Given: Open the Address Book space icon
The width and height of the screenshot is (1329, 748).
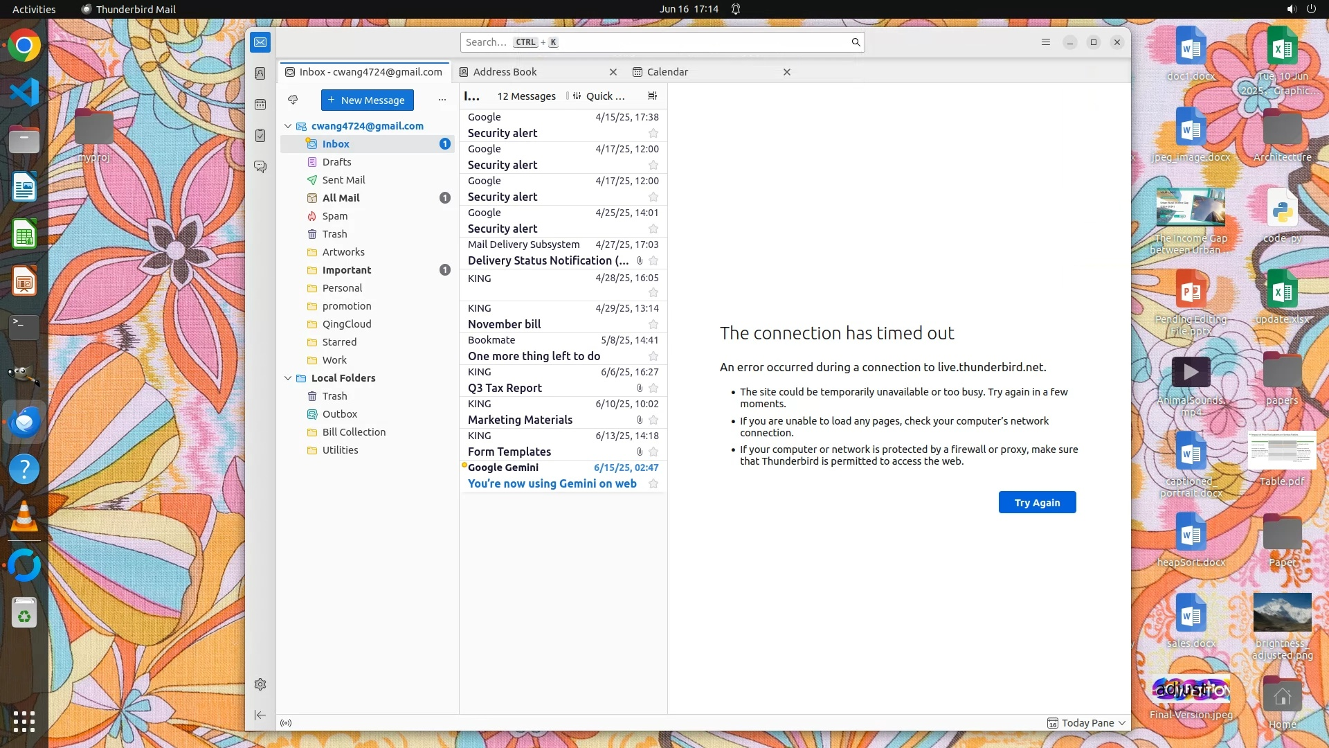Looking at the screenshot, I should pyautogui.click(x=260, y=73).
